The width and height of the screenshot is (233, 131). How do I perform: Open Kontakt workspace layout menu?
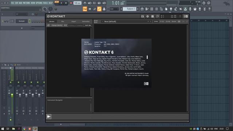pos(153,16)
